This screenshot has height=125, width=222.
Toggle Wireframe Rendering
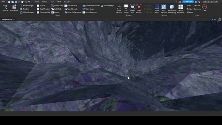[x=172, y=9]
